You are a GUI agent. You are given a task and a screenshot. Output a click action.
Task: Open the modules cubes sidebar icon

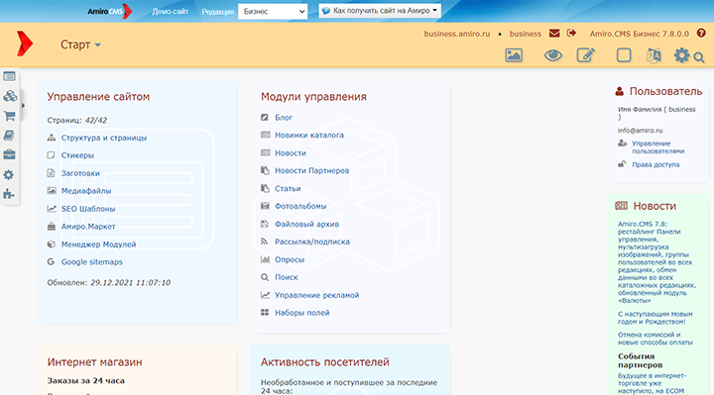pos(10,96)
